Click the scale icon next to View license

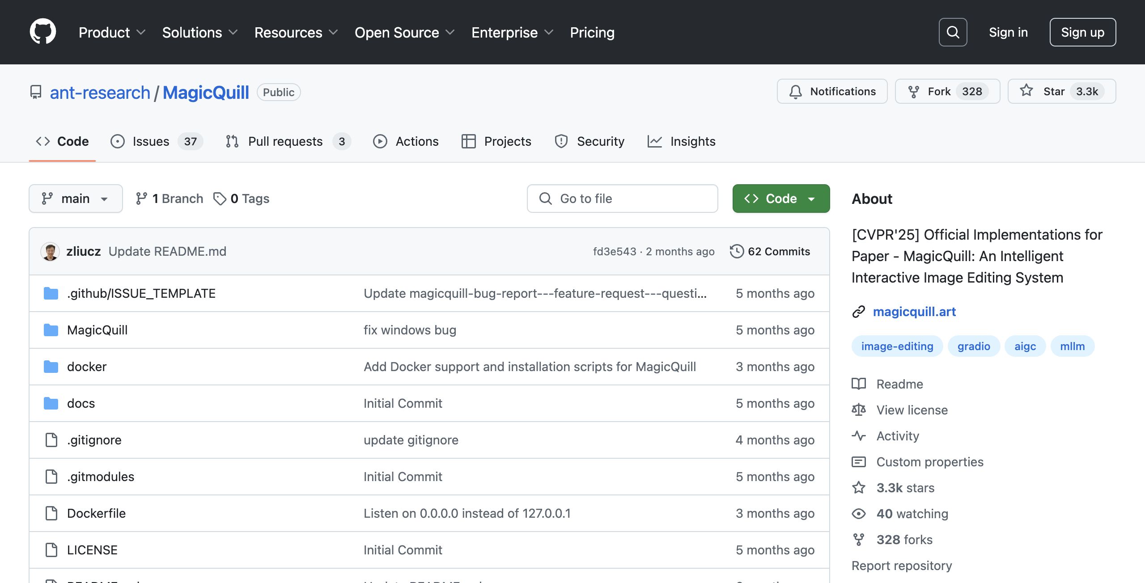tap(859, 410)
